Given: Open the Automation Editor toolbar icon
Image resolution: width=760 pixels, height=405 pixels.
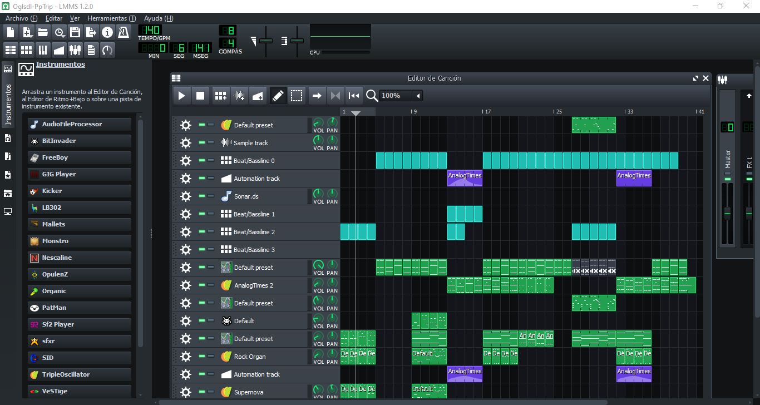Looking at the screenshot, I should [x=59, y=50].
